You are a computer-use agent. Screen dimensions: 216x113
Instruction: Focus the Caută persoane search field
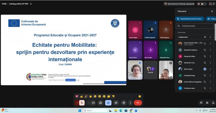195,26
